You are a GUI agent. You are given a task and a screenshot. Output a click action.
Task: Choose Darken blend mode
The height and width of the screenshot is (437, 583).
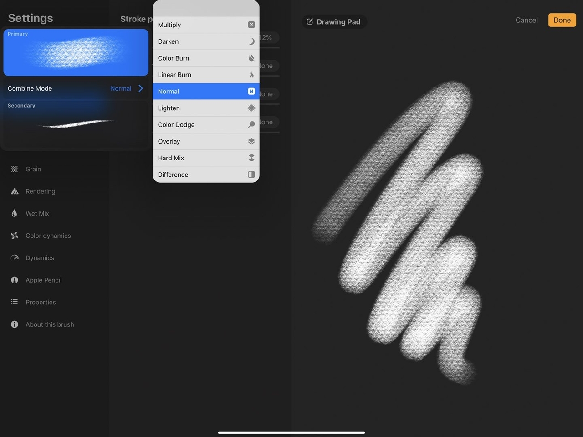click(206, 41)
